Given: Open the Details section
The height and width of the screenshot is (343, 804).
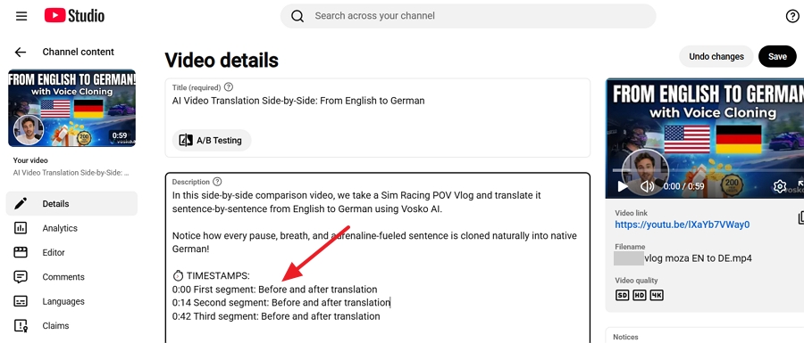Looking at the screenshot, I should pos(71,203).
